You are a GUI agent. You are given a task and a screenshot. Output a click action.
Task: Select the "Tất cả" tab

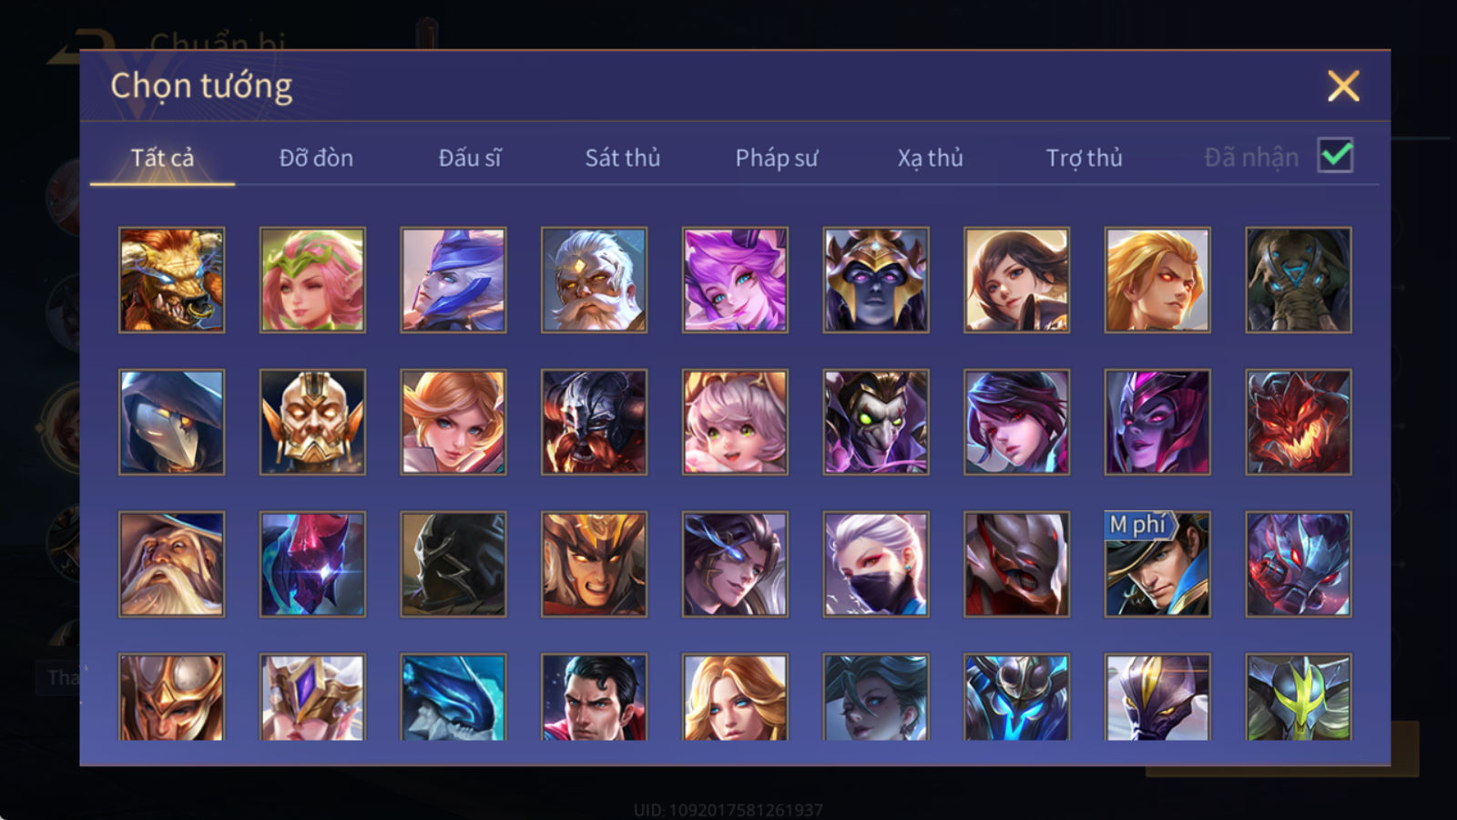[x=162, y=158]
